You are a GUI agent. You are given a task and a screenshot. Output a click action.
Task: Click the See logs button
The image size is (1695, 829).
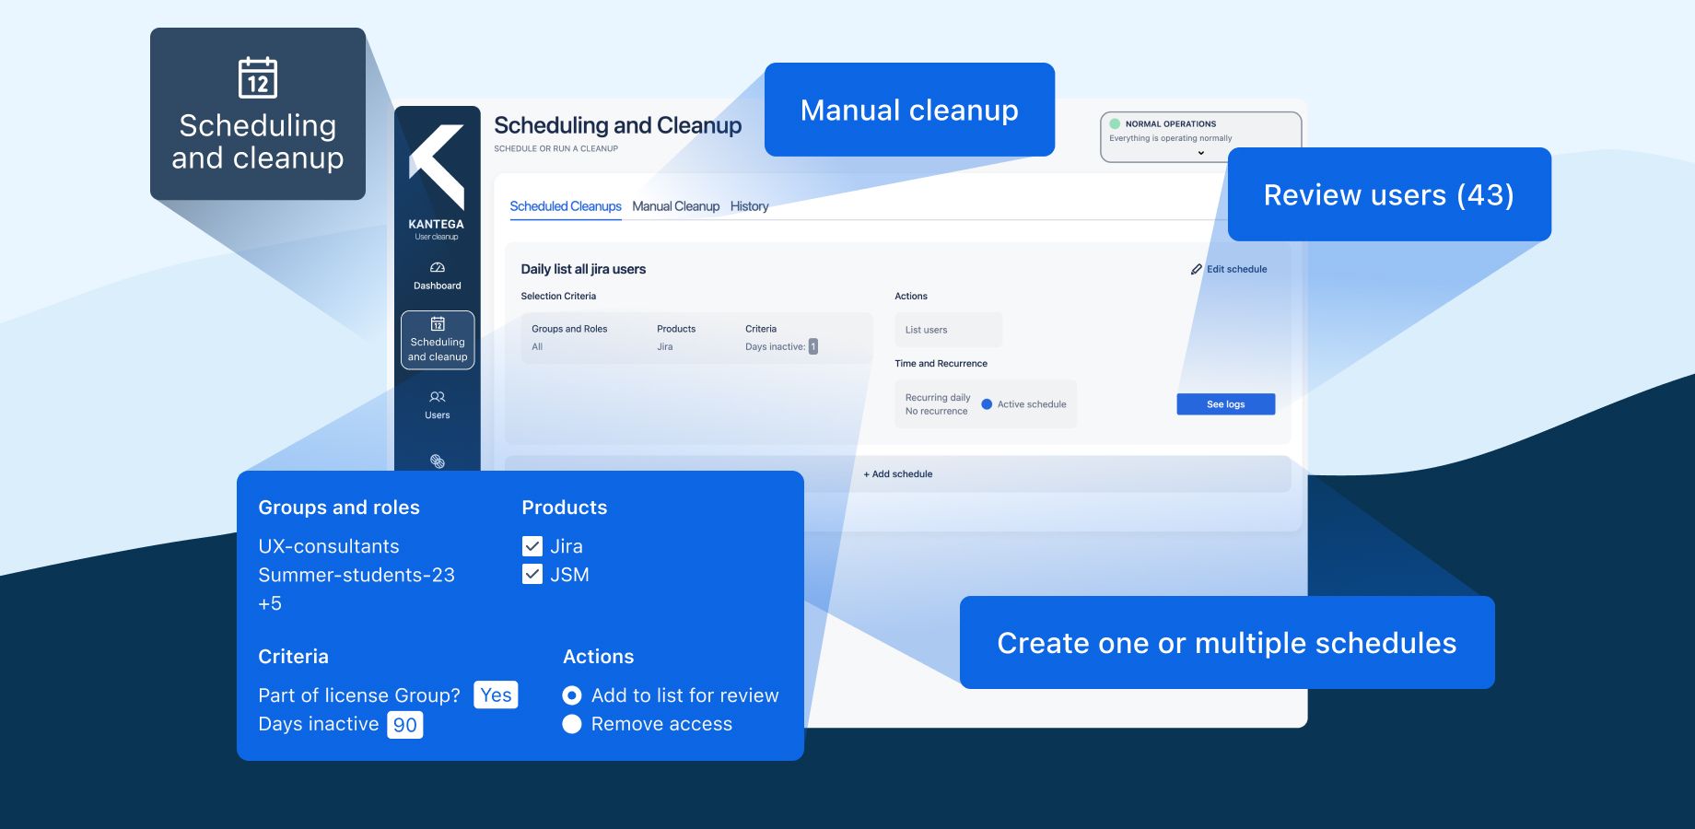(x=1225, y=404)
